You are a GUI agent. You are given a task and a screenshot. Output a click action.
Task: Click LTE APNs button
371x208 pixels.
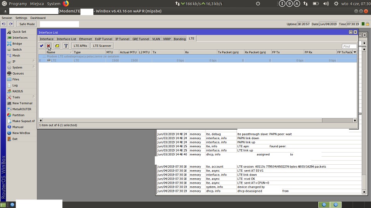pyautogui.click(x=81, y=46)
